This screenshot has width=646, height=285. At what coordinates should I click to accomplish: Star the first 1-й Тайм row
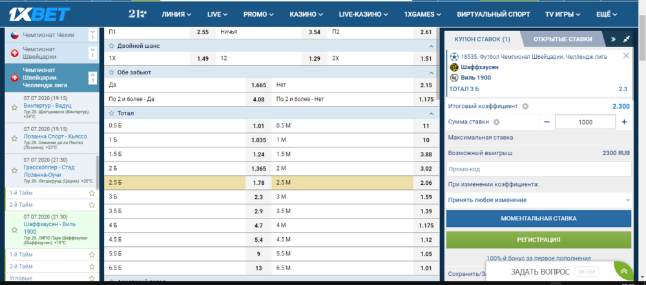pos(92,193)
